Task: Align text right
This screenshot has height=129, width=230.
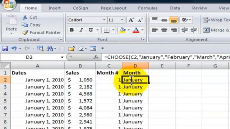Action: click(x=174, y=30)
